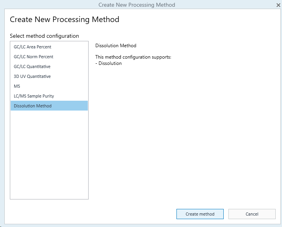
Task: Select GC/LC Area Percent configuration
Action: (32, 47)
